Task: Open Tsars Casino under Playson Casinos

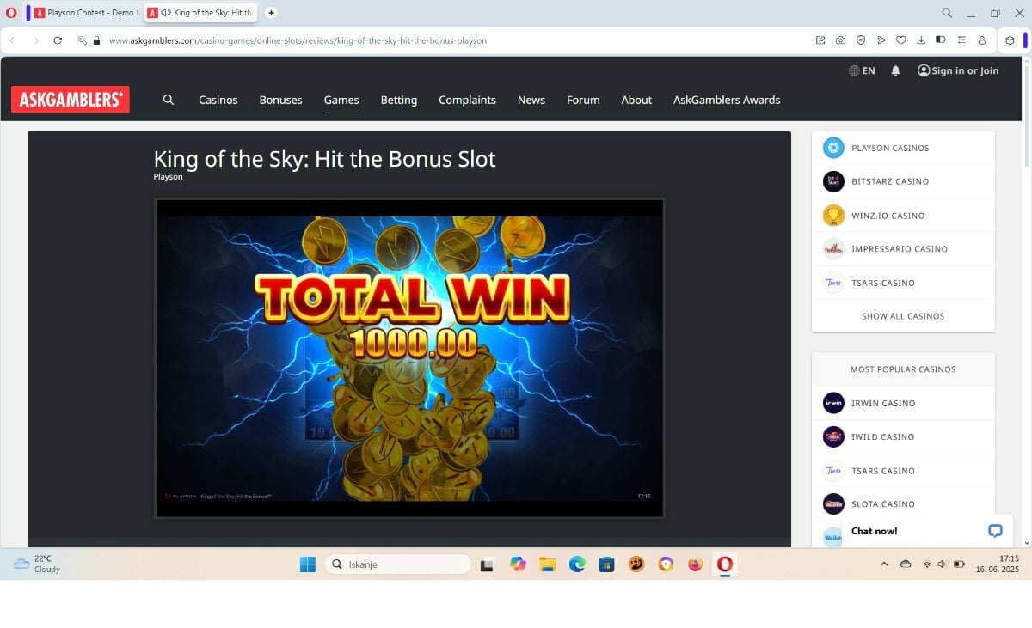Action: point(903,283)
